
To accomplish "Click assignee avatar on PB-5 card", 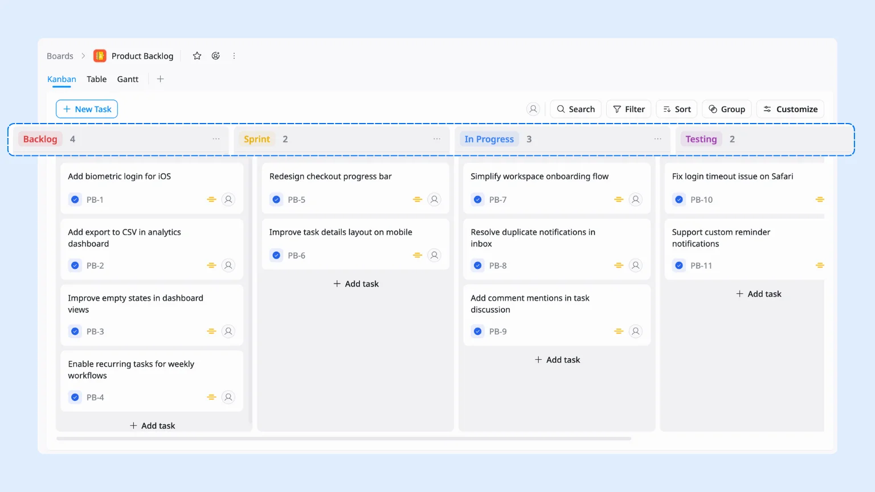I will 435,199.
